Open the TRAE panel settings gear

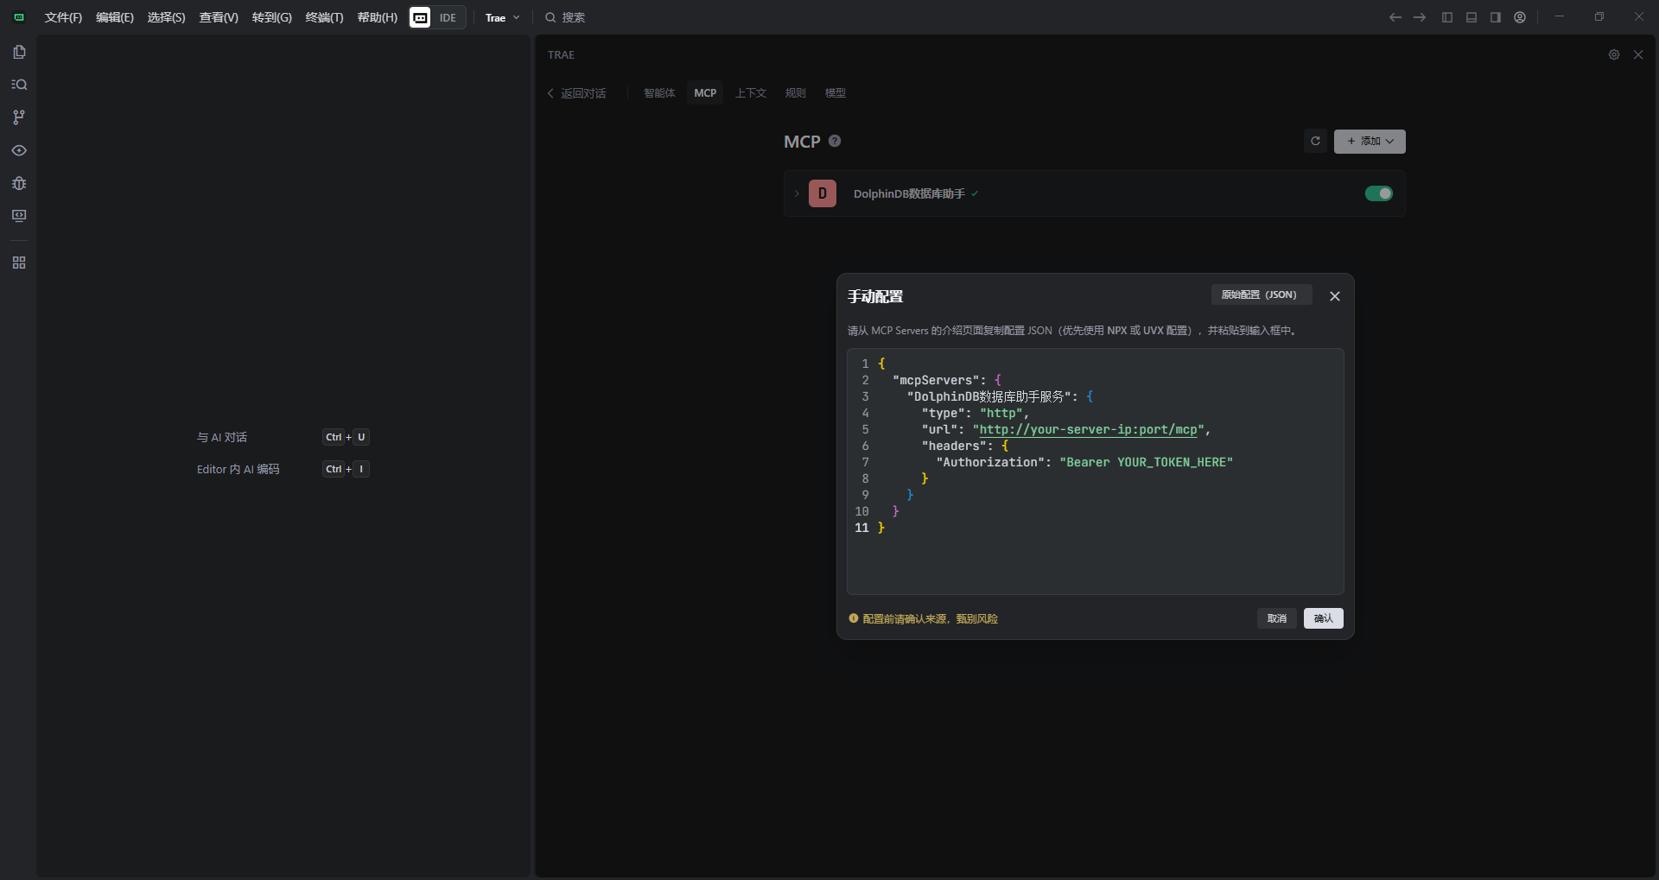[x=1613, y=54]
